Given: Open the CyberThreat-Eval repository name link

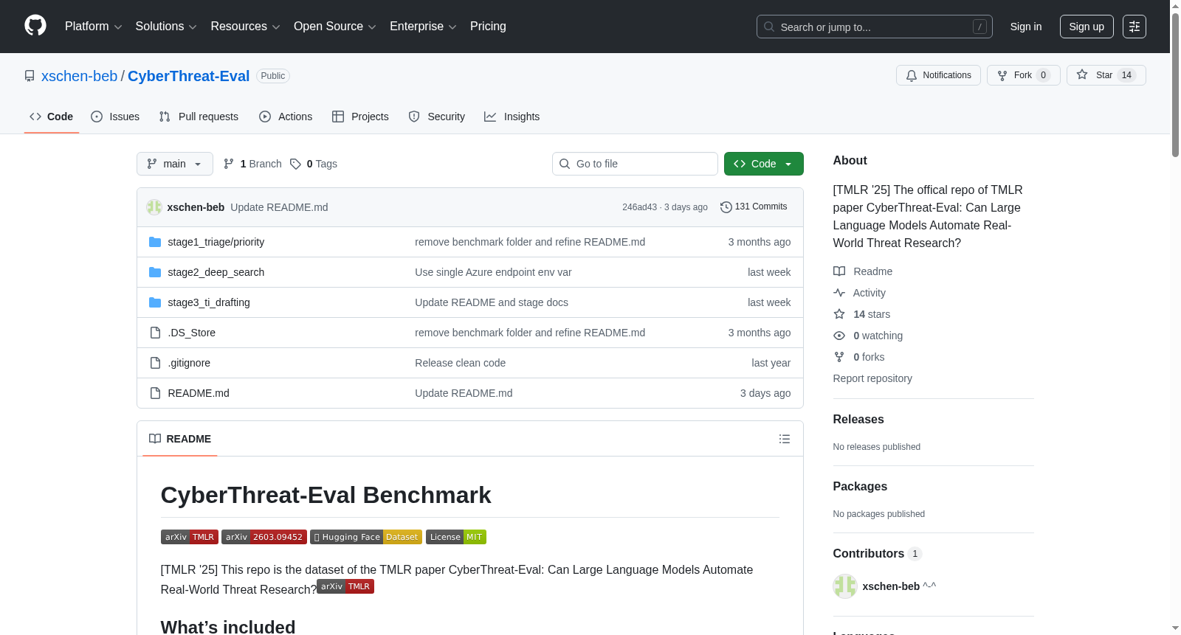Looking at the screenshot, I should click(189, 76).
